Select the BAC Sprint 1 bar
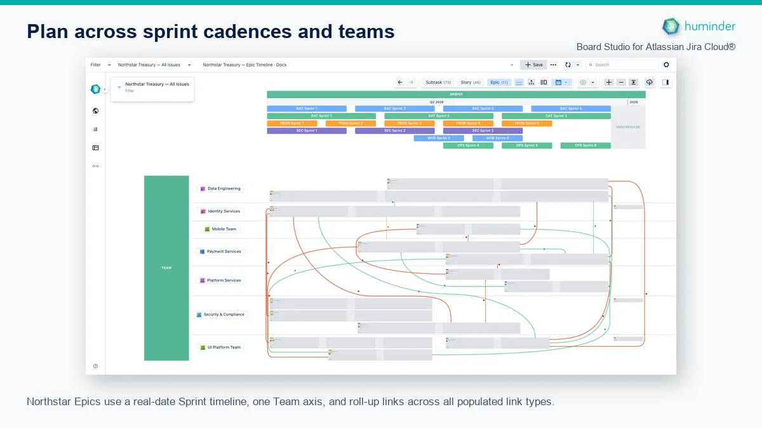The image size is (762, 428). pos(307,108)
